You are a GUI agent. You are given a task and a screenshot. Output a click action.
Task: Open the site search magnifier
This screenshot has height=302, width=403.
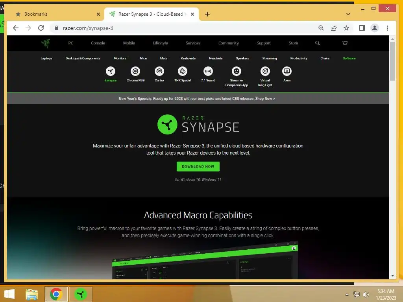(x=318, y=43)
